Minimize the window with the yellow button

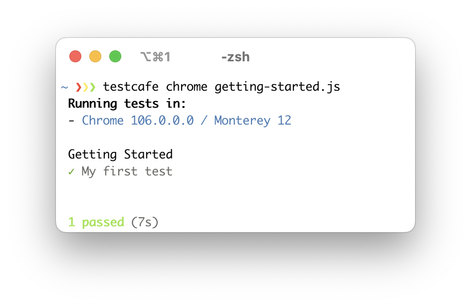pyautogui.click(x=95, y=56)
